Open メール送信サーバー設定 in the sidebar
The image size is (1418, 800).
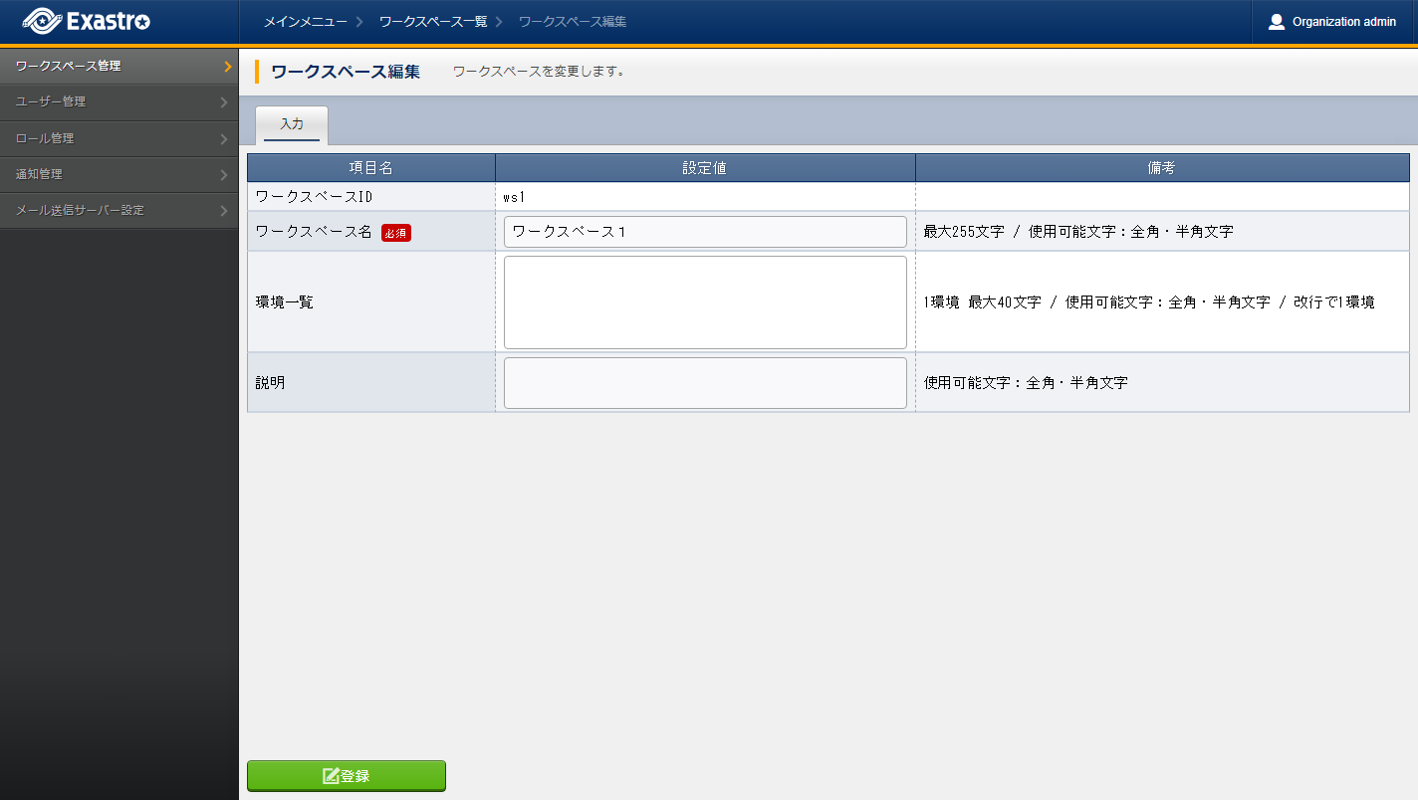[x=81, y=210]
